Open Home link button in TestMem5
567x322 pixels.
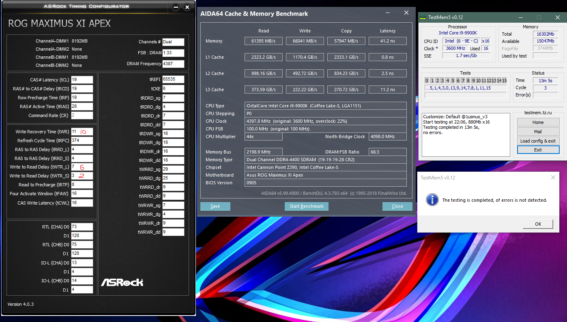[538, 122]
